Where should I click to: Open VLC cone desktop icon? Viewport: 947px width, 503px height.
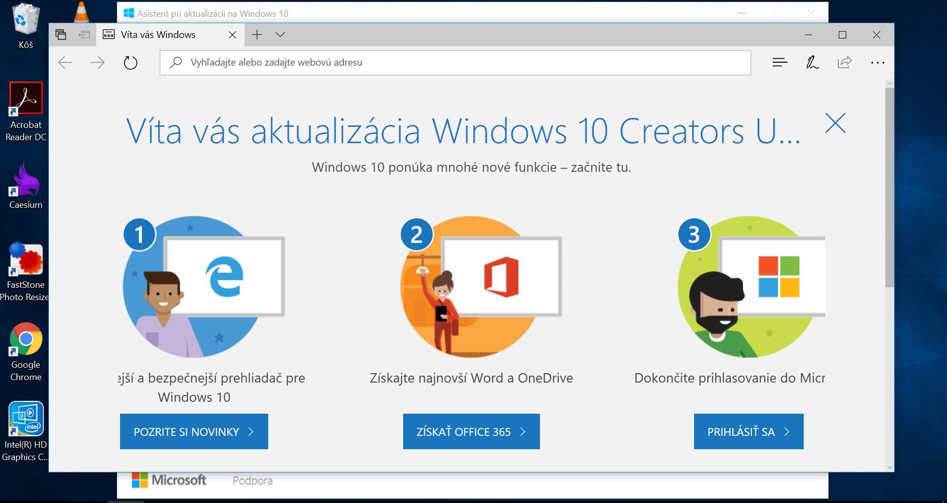(x=82, y=12)
